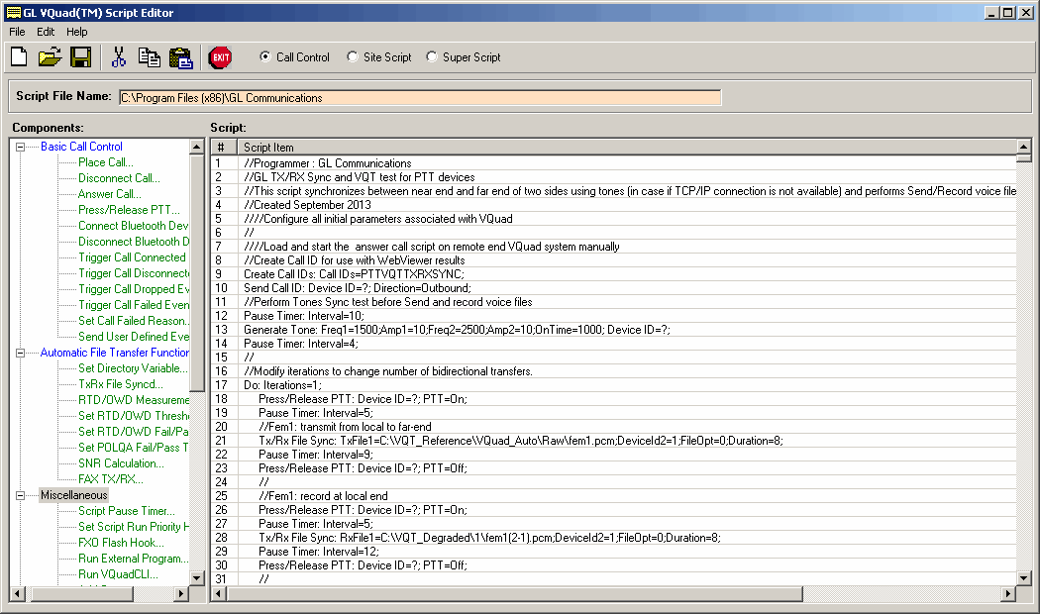Screen dimensions: 1040x614
Task: Click Script list horizontal scrollbar thumb
Action: point(514,593)
